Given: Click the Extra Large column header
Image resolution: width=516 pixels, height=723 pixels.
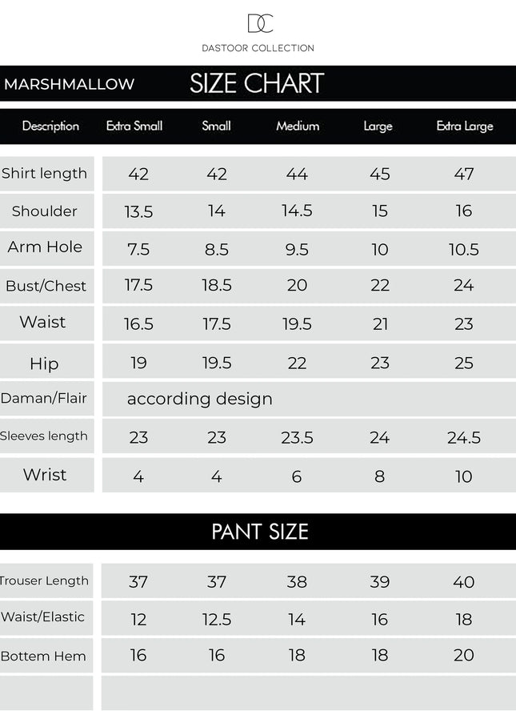Looking at the screenshot, I should point(465,126).
